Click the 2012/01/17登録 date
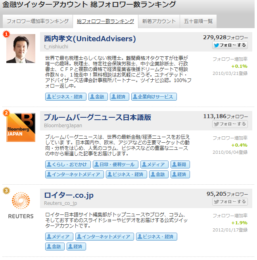The height and width of the screenshot is (260, 257). click(230, 230)
